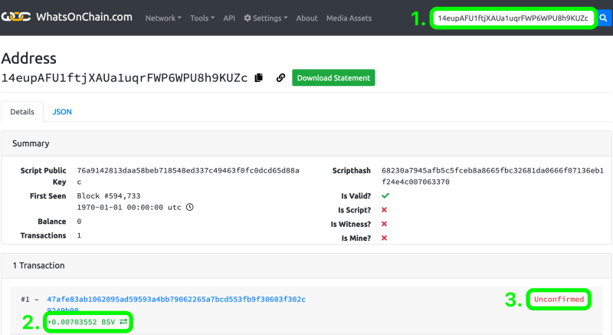Click the +0.00703552 BSV amount
The width and height of the screenshot is (613, 335).
(81, 322)
